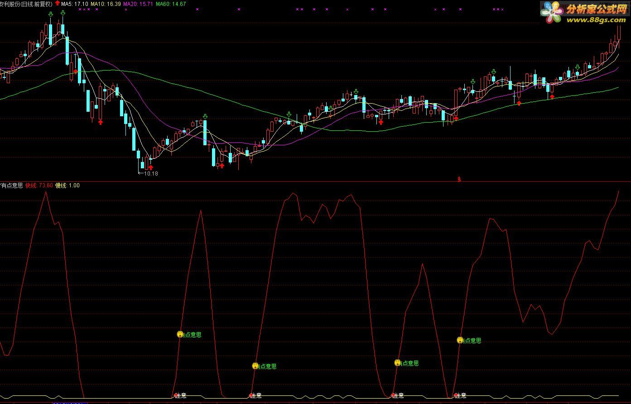Click the leftmost '注意' alert marker
This screenshot has width=631, height=404.
coord(180,395)
